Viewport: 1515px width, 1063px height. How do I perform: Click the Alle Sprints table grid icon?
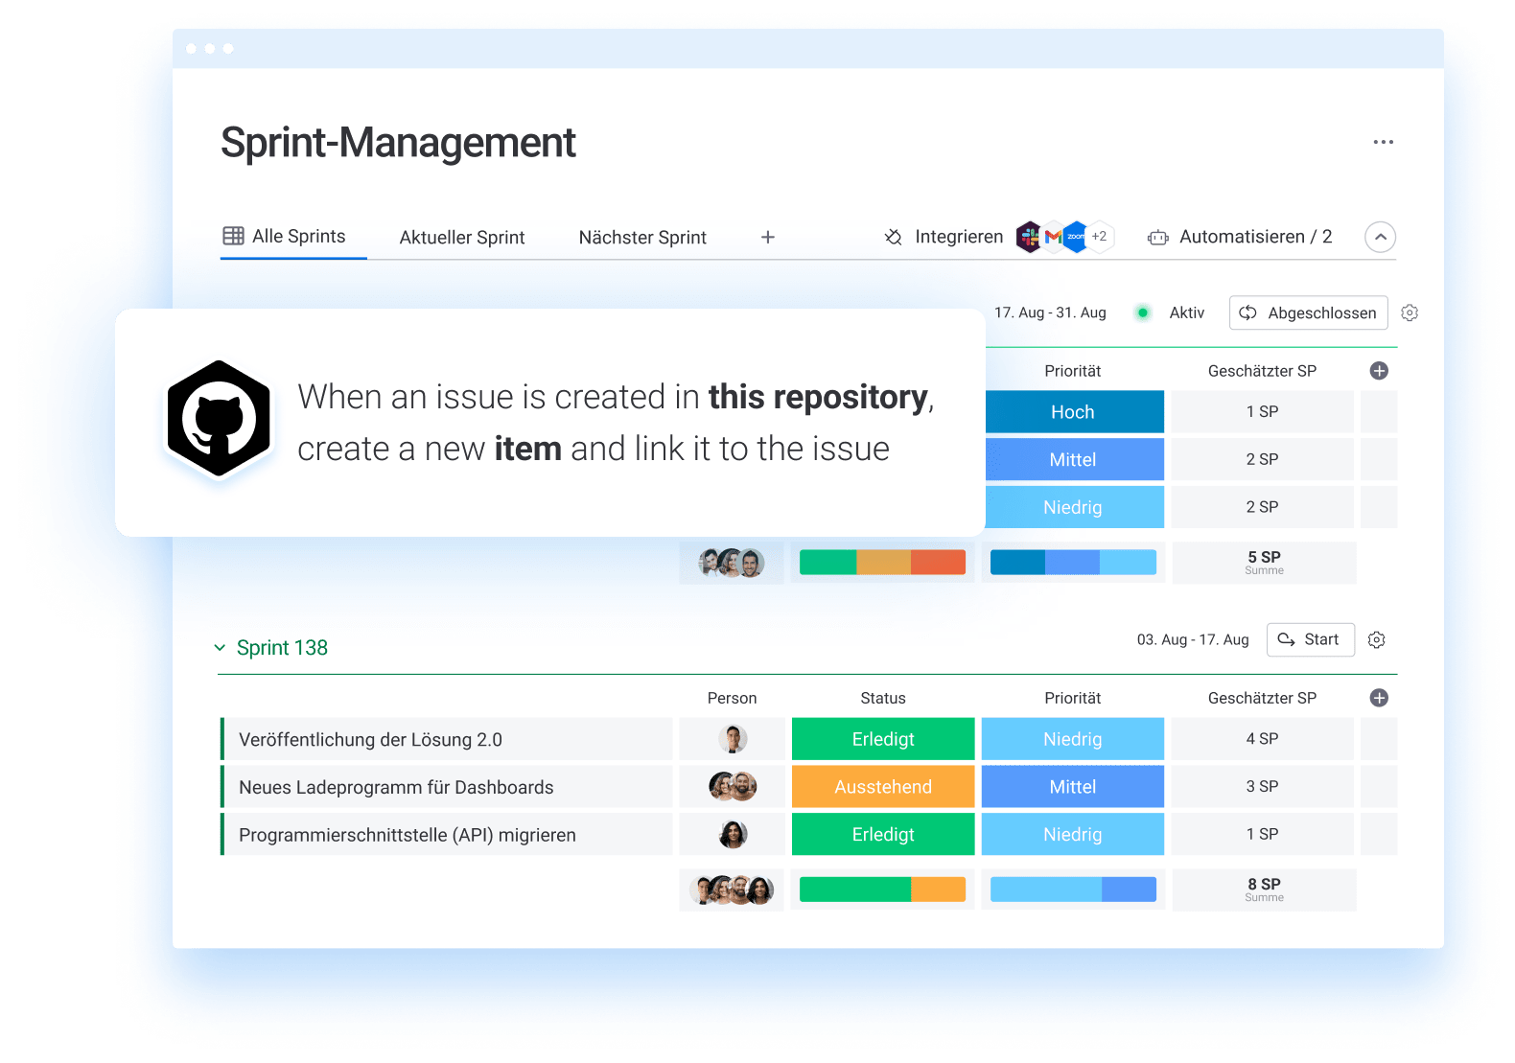click(233, 236)
